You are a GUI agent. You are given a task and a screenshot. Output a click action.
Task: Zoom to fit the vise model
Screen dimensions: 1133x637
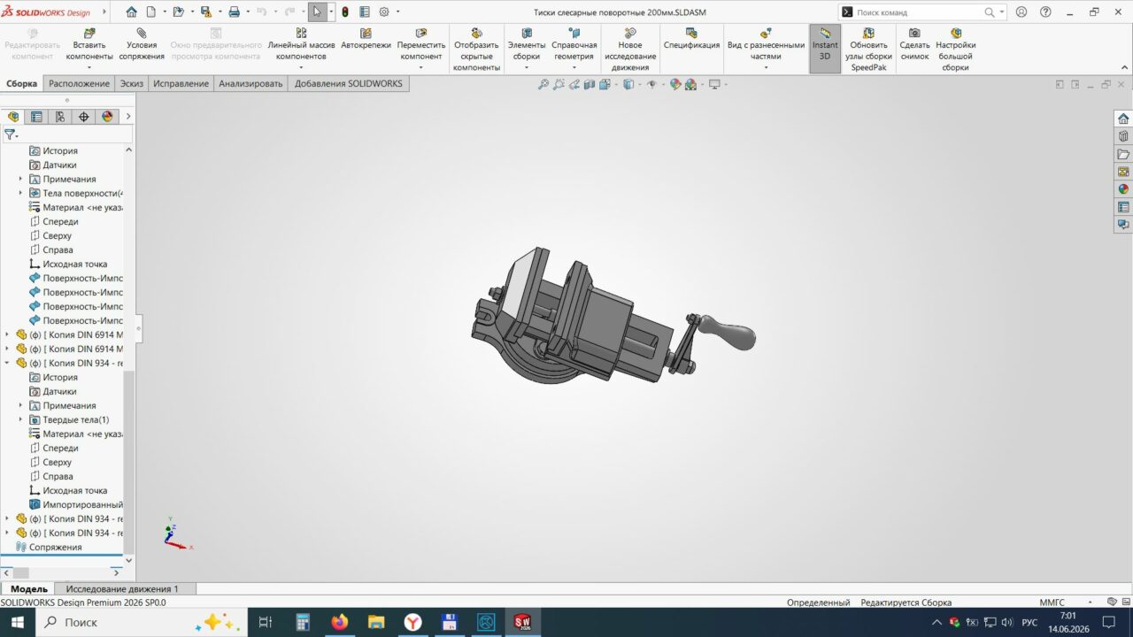543,84
